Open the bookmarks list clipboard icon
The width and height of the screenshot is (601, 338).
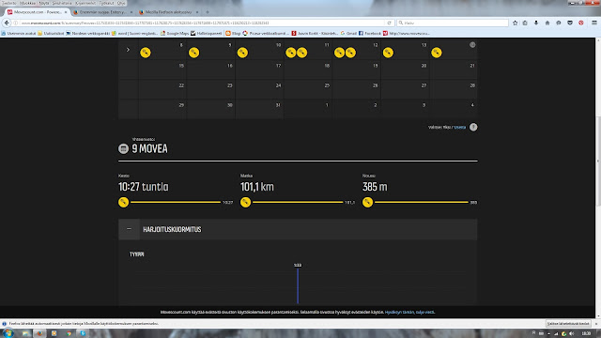pos(525,23)
